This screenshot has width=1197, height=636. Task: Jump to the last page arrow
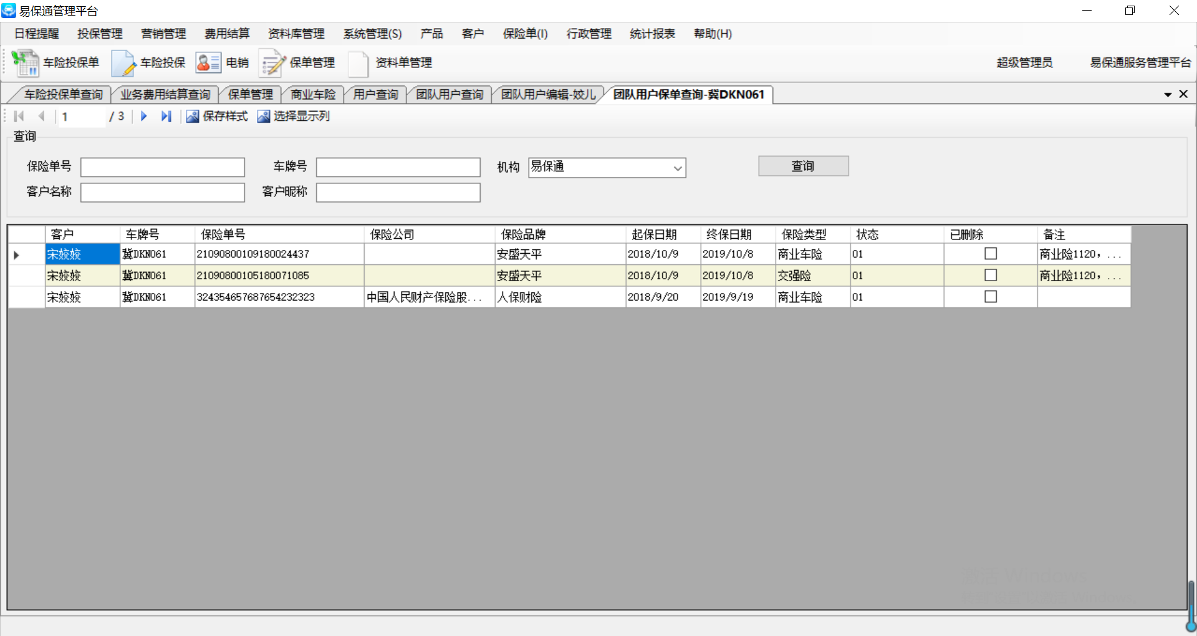pos(166,116)
